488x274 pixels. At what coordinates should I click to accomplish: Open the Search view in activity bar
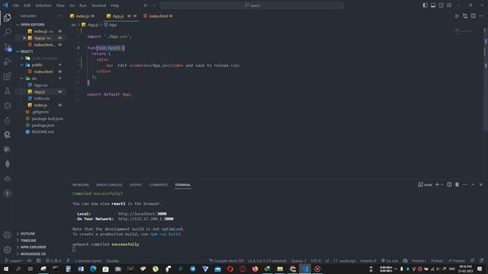(7, 32)
